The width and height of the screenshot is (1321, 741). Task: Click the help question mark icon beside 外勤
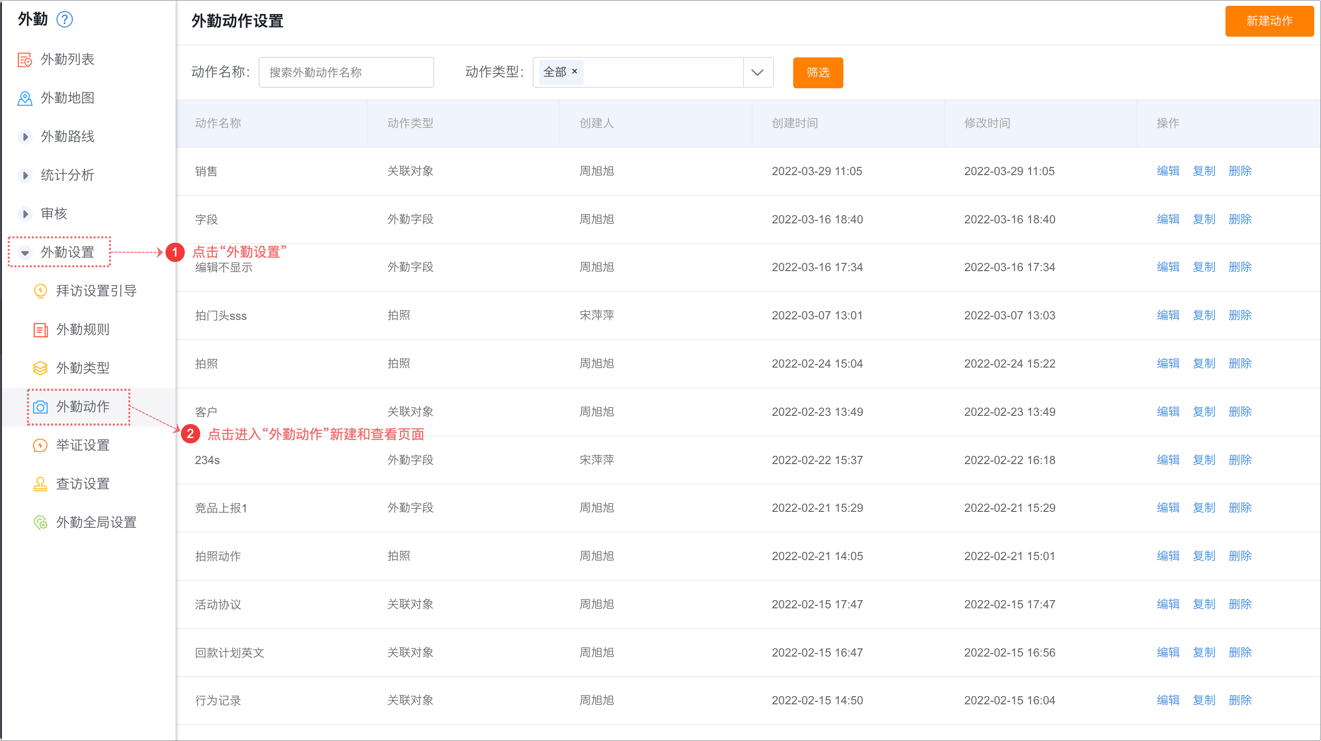click(x=65, y=19)
